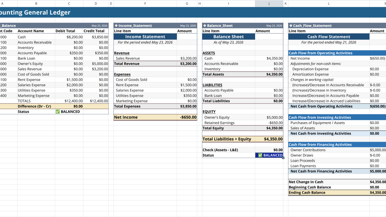Select the Cost of Goods Sold account name
386x217 pixels.
(36, 74)
